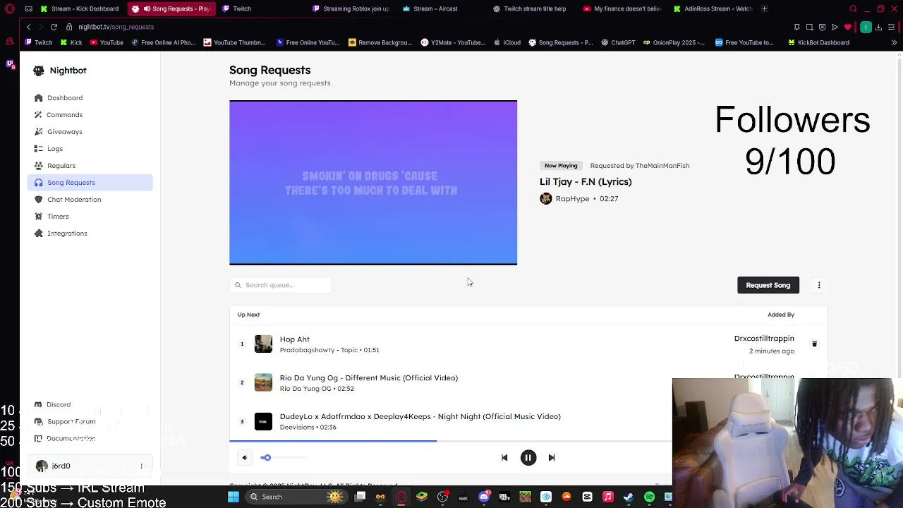Viewport: 903px width, 508px height.
Task: Open jord0 account options menu
Action: 141,466
